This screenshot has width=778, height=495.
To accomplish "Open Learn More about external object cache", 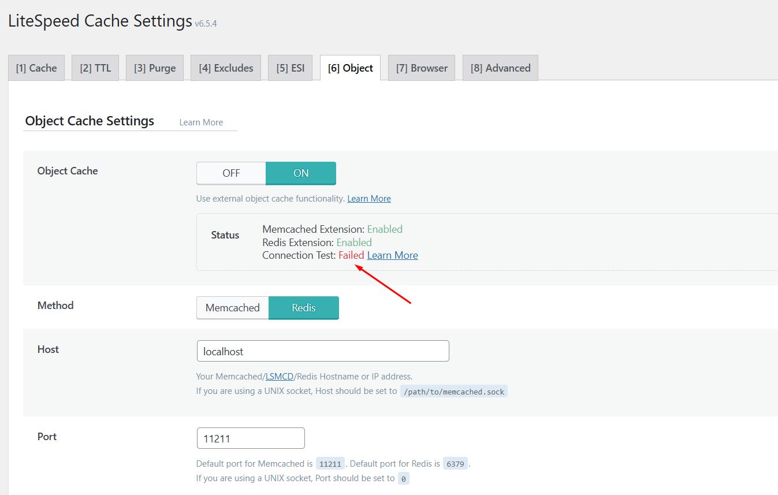I will click(x=369, y=199).
